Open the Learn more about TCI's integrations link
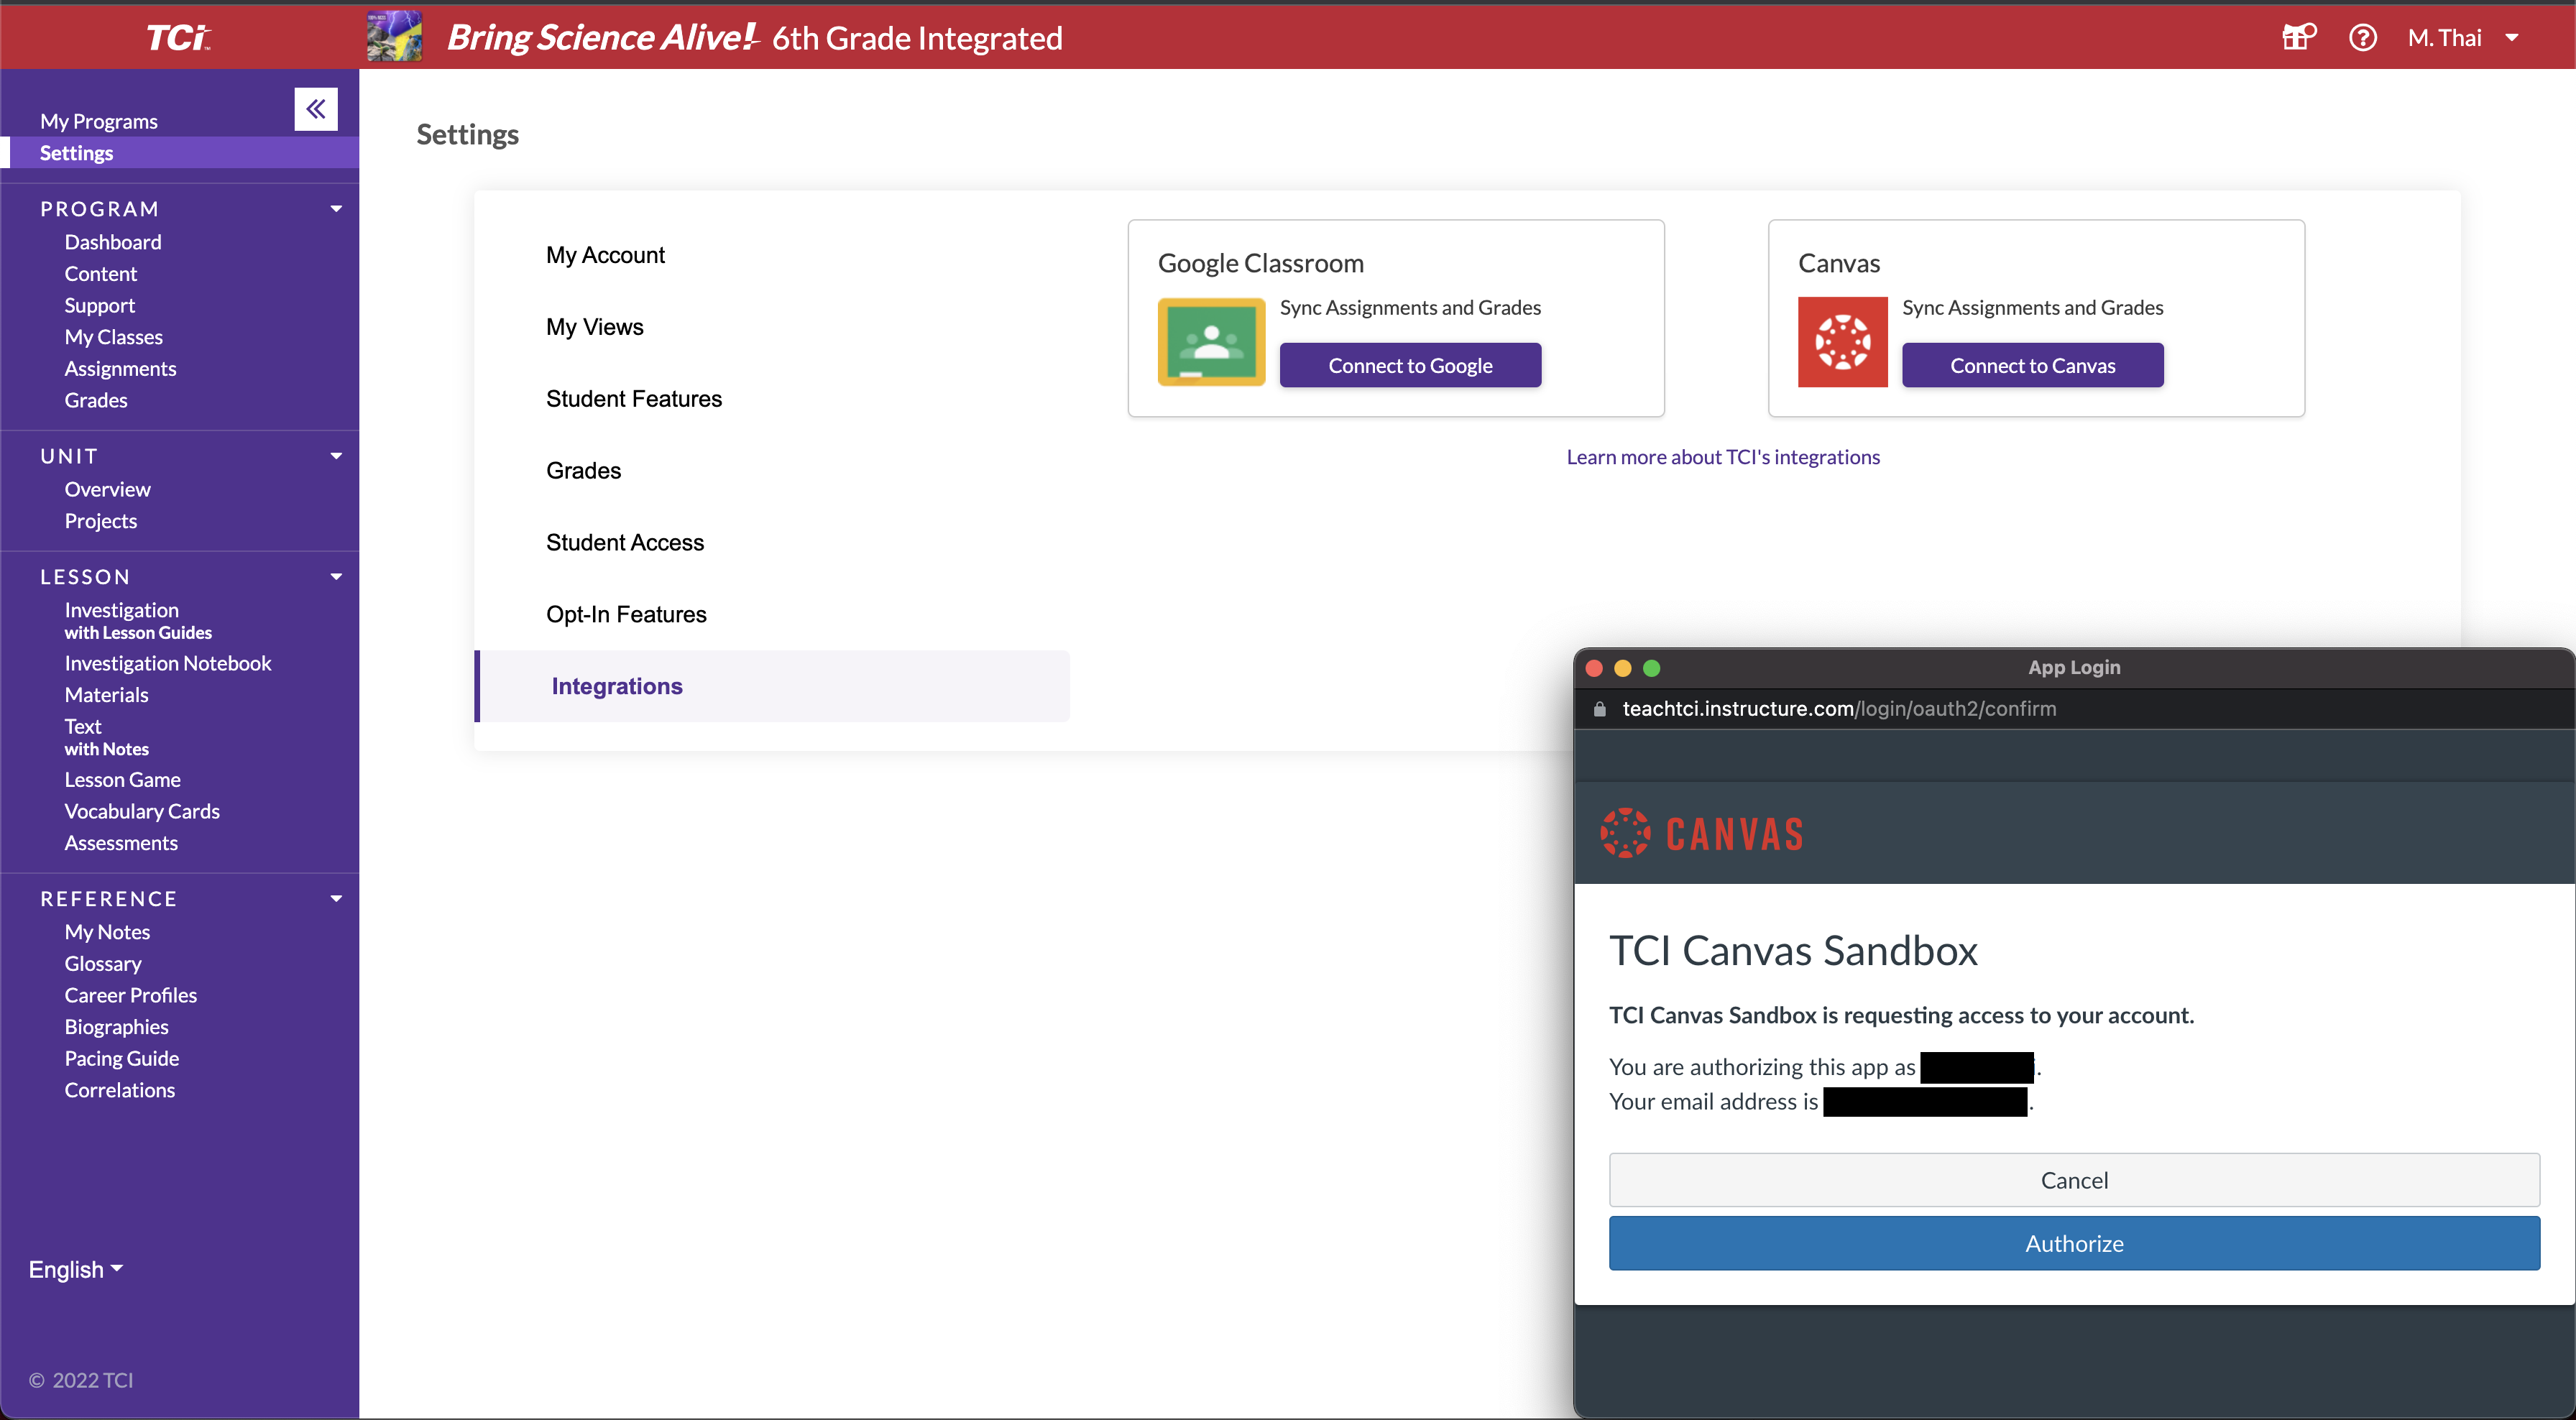Image resolution: width=2576 pixels, height=1420 pixels. (1723, 457)
